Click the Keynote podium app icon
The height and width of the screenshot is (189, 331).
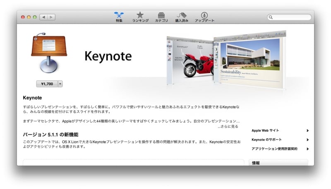click(49, 53)
